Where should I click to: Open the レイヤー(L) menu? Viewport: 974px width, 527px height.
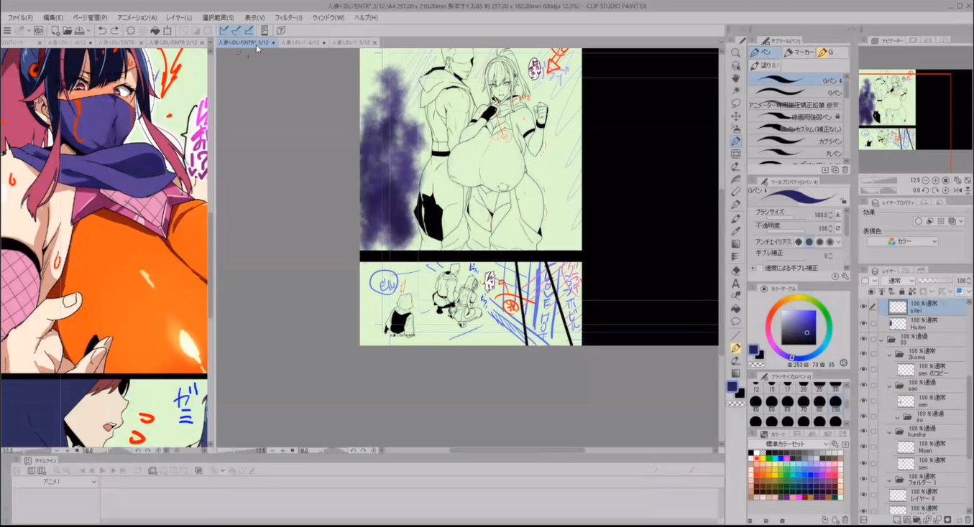click(x=179, y=17)
